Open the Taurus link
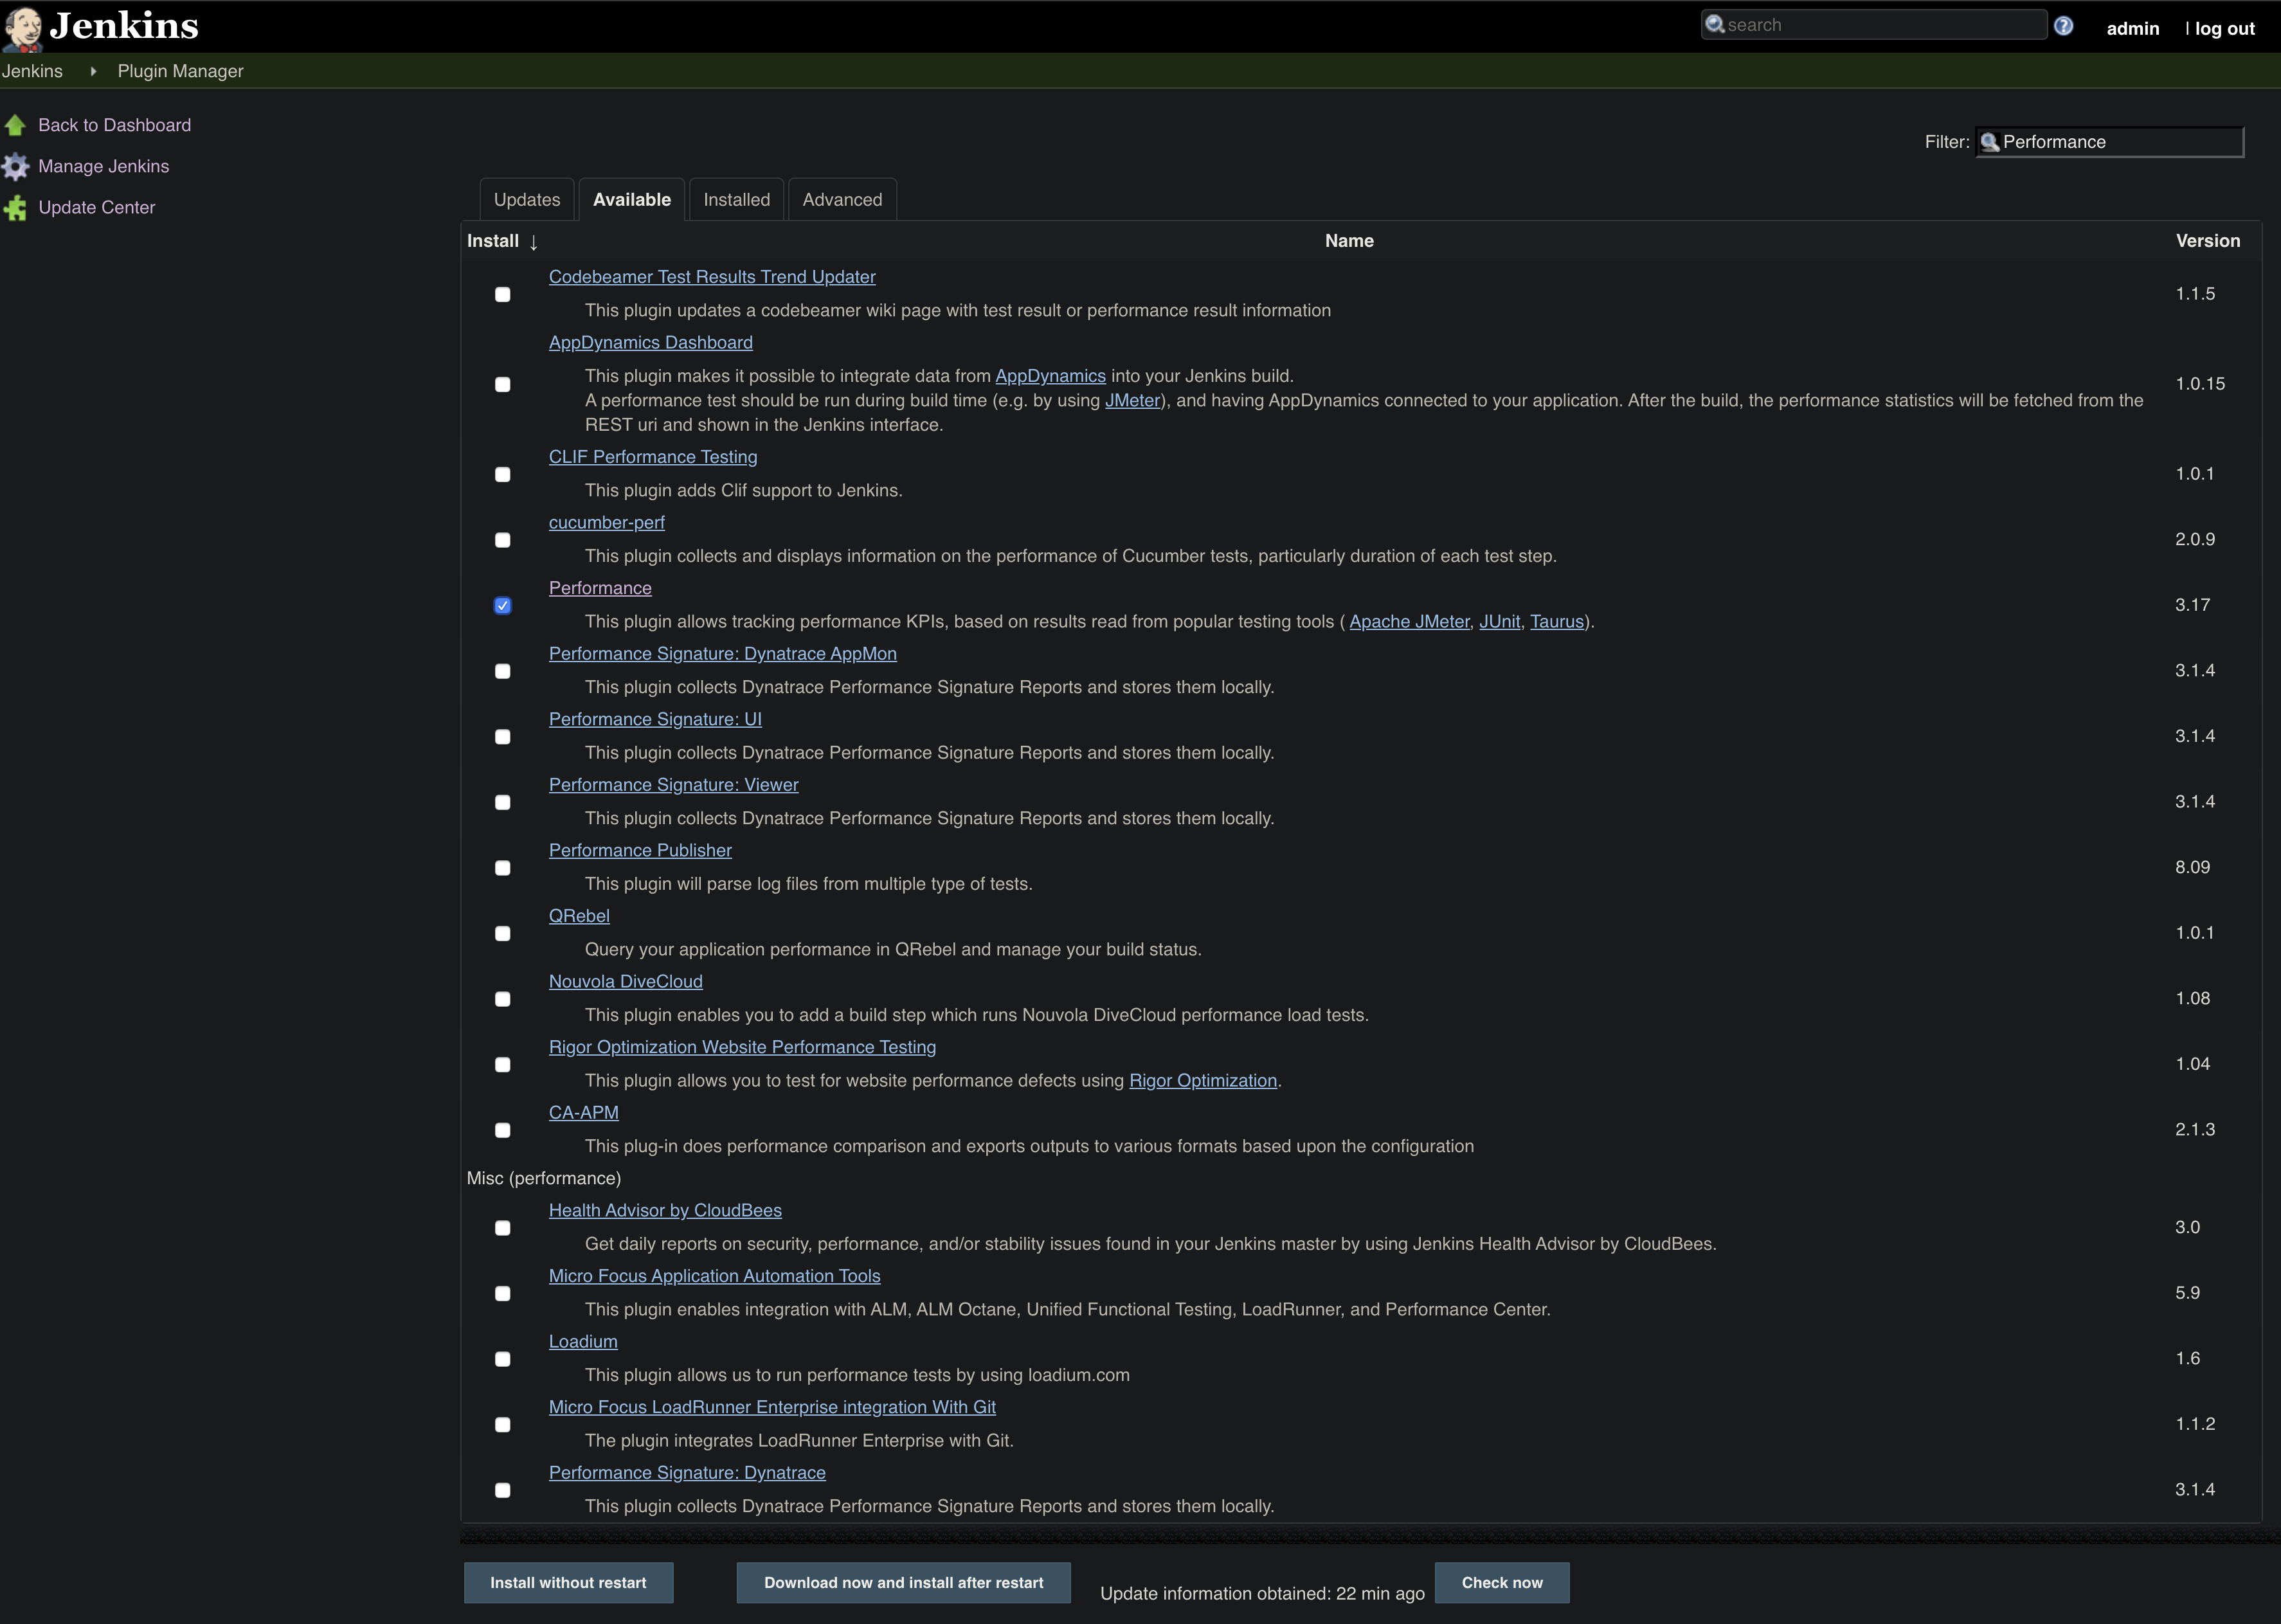 (1557, 622)
